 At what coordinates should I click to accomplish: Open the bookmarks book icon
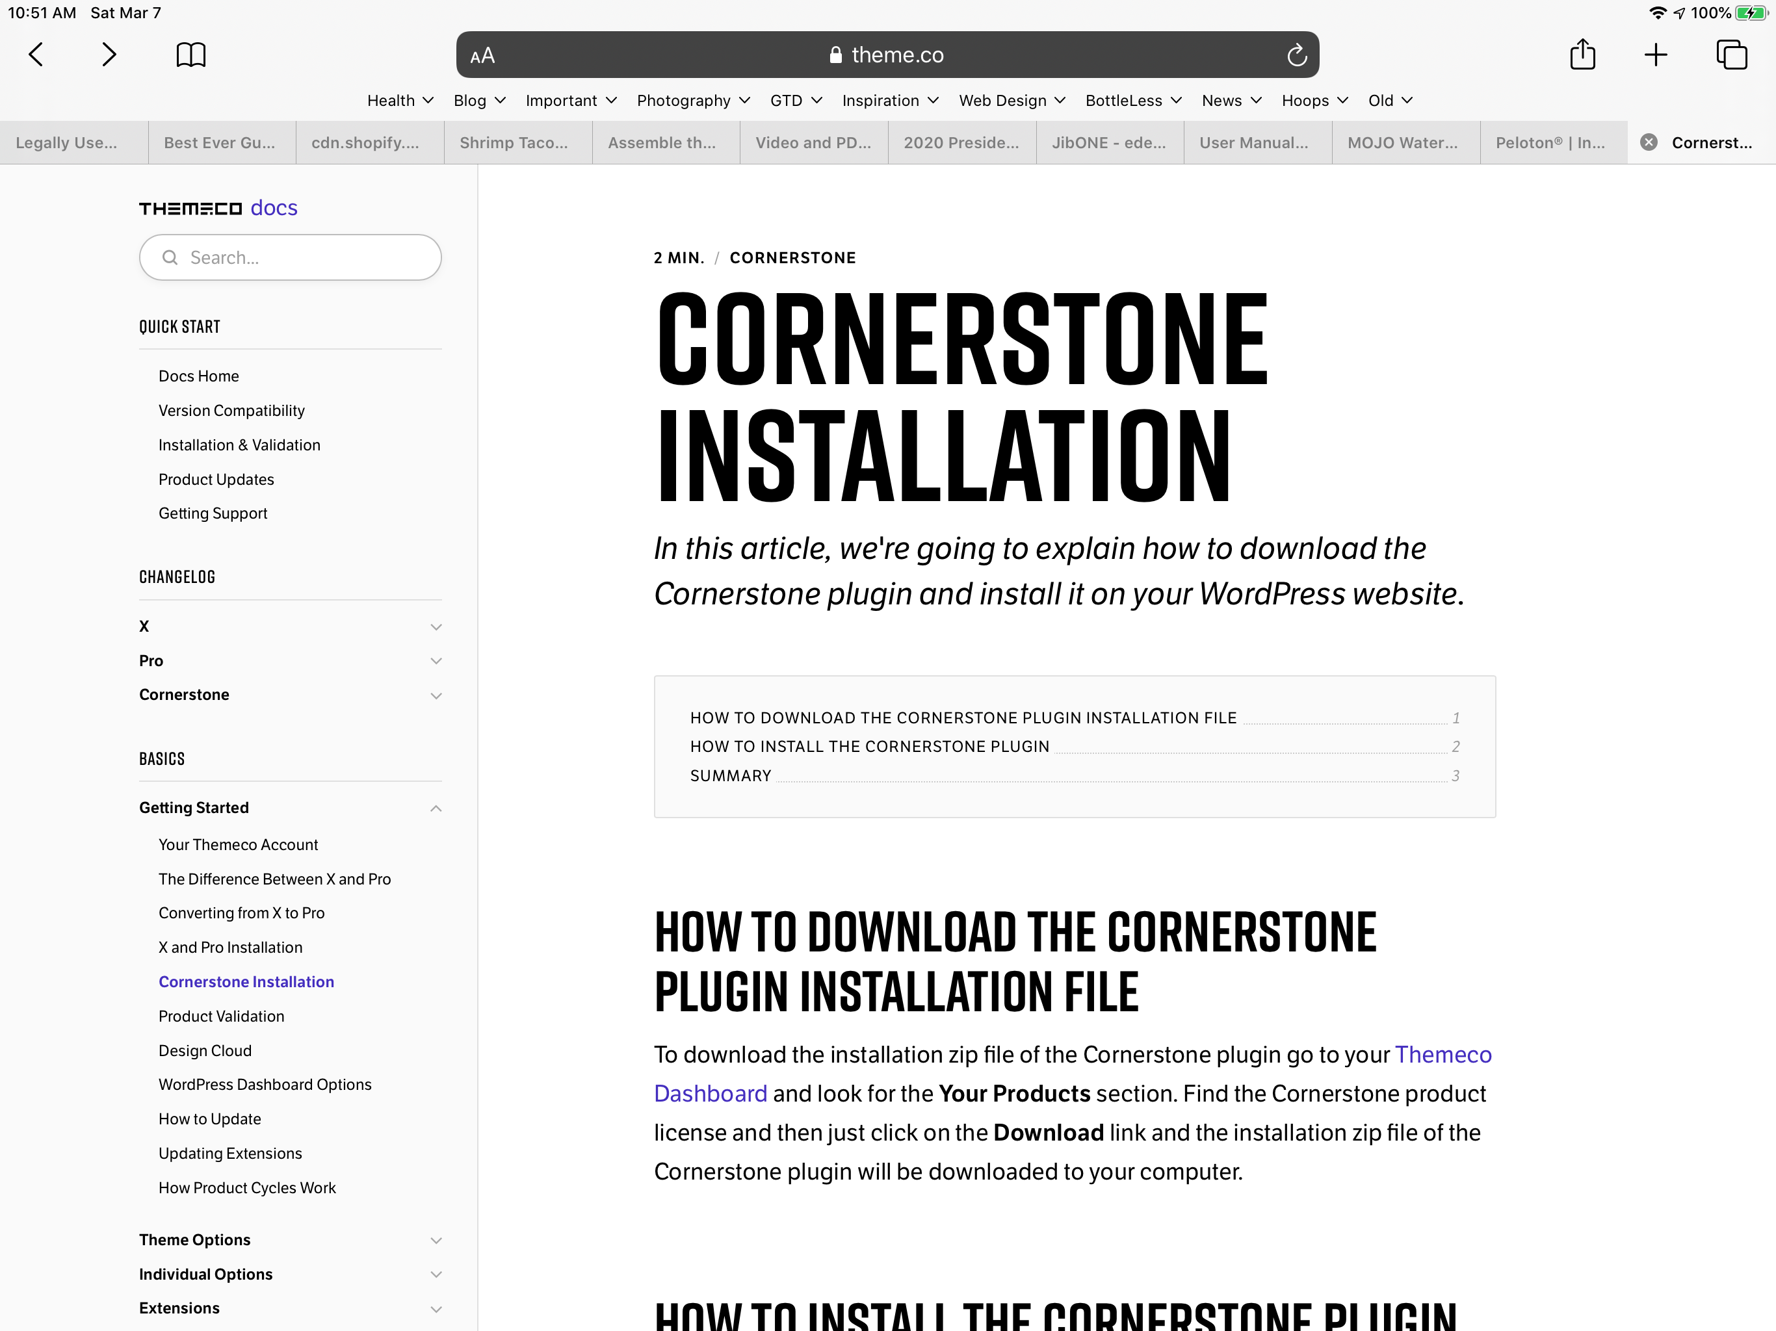(191, 55)
